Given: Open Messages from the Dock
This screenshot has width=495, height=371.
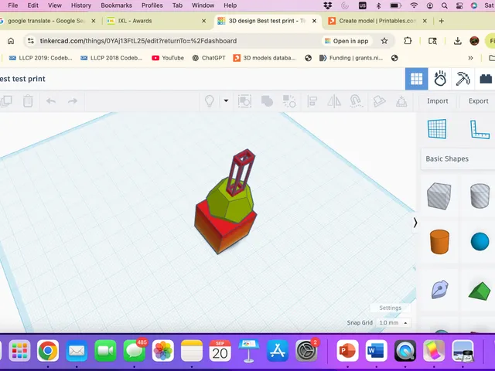Looking at the screenshot, I should click(134, 350).
